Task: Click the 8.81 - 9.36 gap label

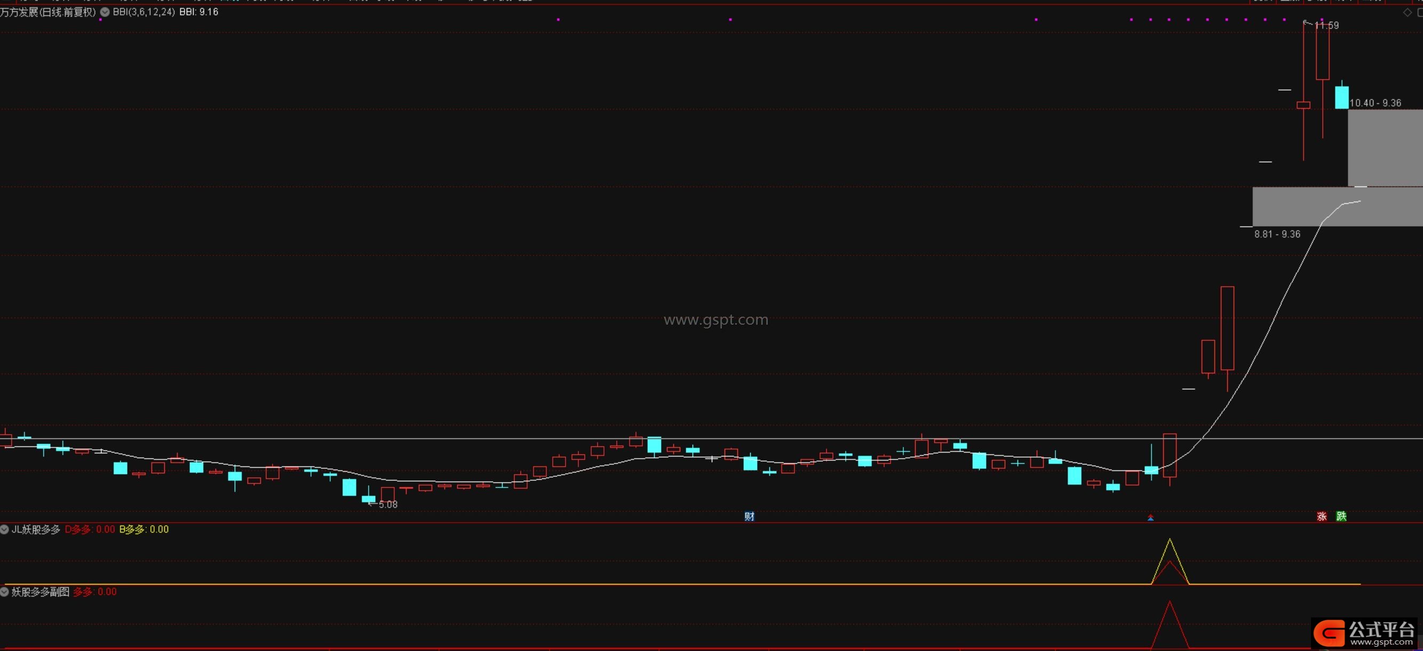Action: 1277,234
